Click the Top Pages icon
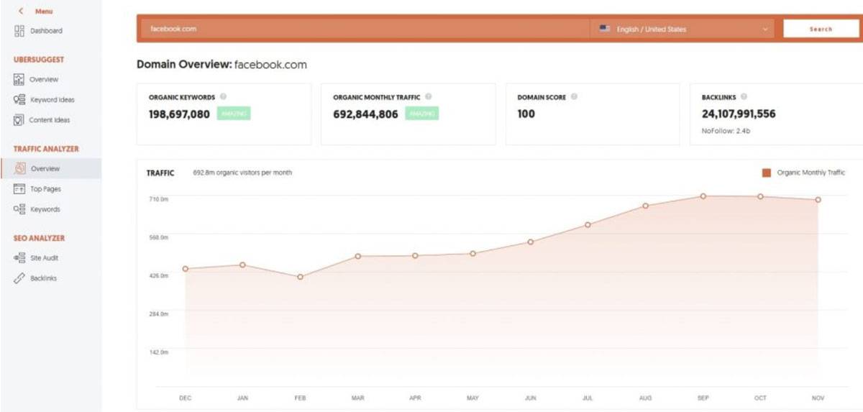863x412 pixels. pyautogui.click(x=19, y=189)
